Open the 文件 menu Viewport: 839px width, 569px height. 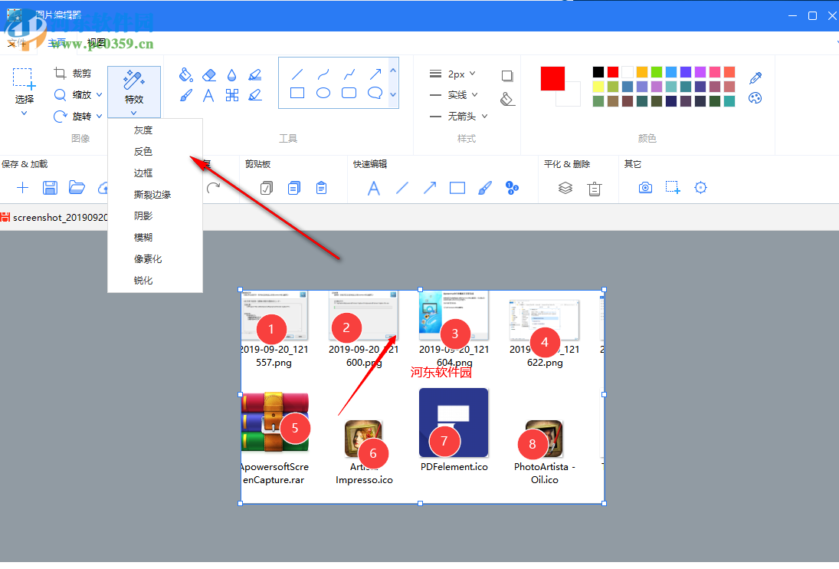point(18,43)
